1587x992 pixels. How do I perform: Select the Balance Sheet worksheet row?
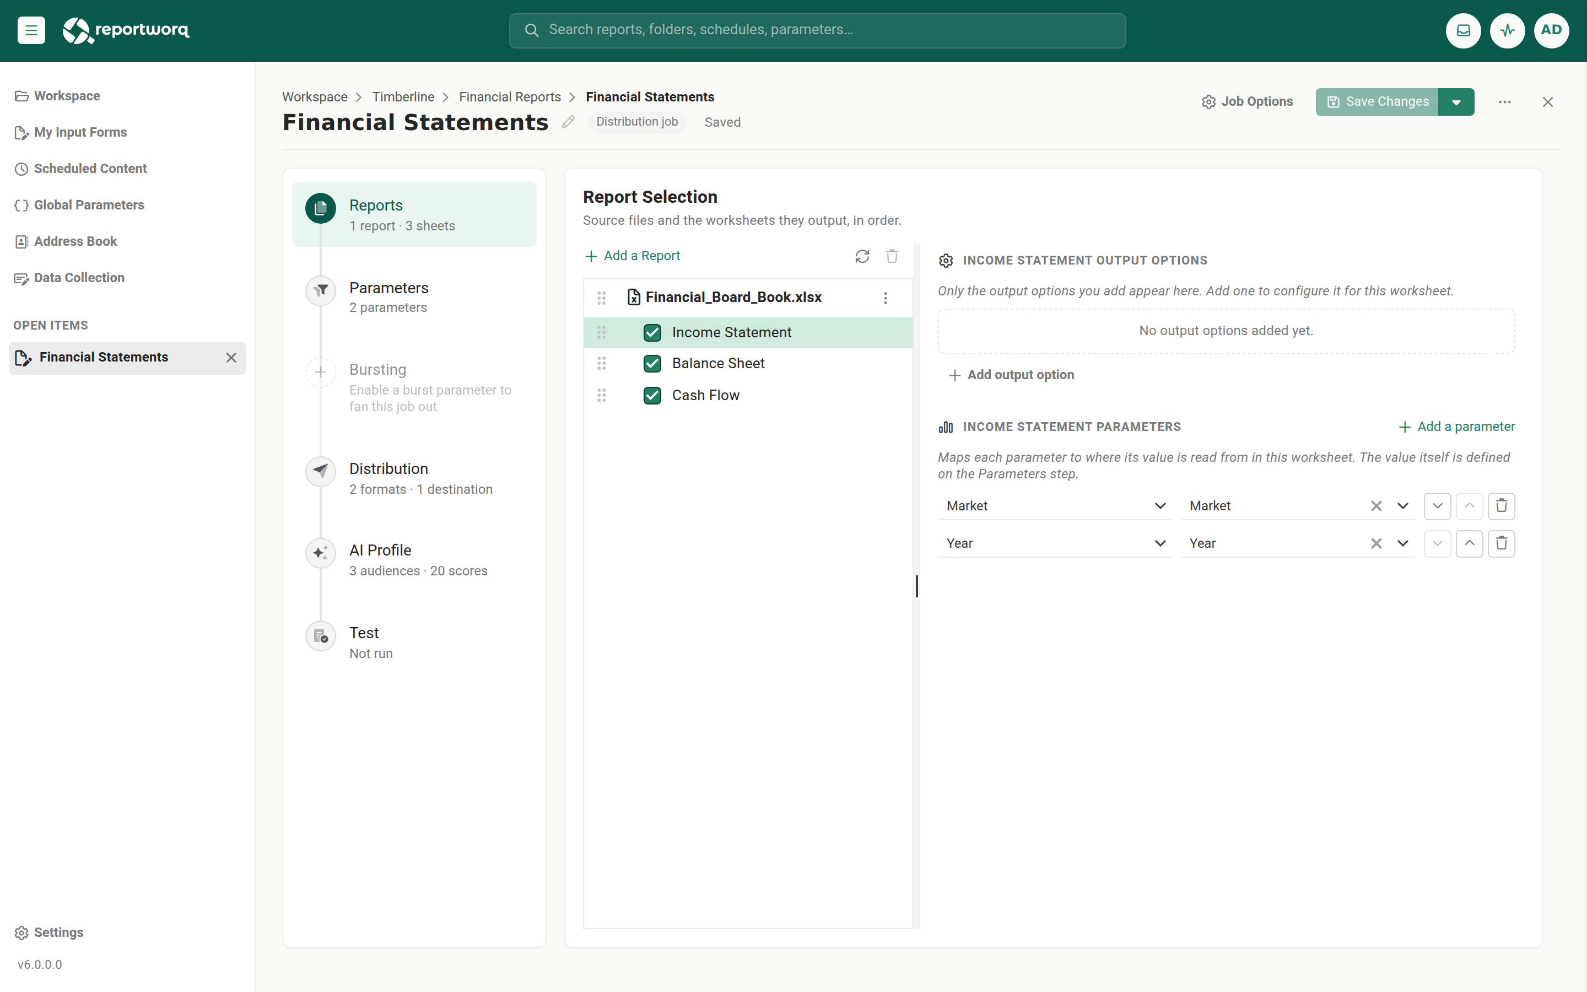point(748,364)
